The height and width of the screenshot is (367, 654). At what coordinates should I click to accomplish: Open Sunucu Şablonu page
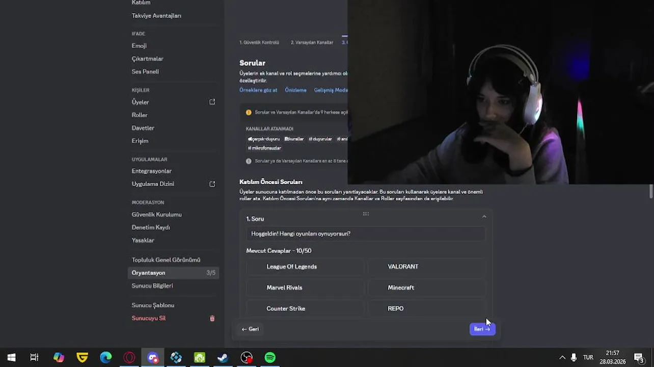[153, 305]
